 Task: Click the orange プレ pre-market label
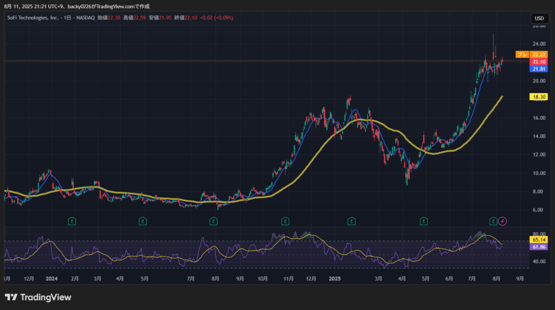pos(522,55)
